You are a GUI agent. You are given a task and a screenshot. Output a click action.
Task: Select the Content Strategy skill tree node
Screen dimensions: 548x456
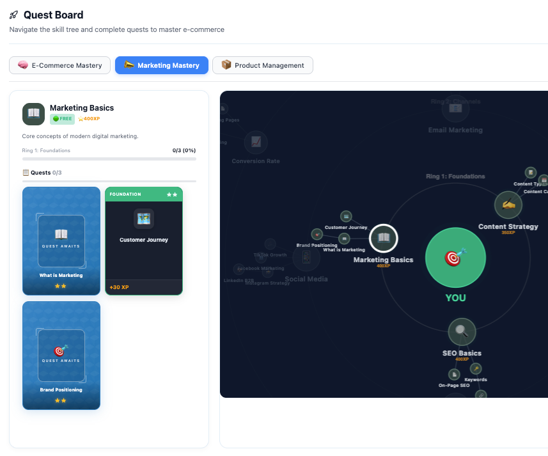[508, 205]
